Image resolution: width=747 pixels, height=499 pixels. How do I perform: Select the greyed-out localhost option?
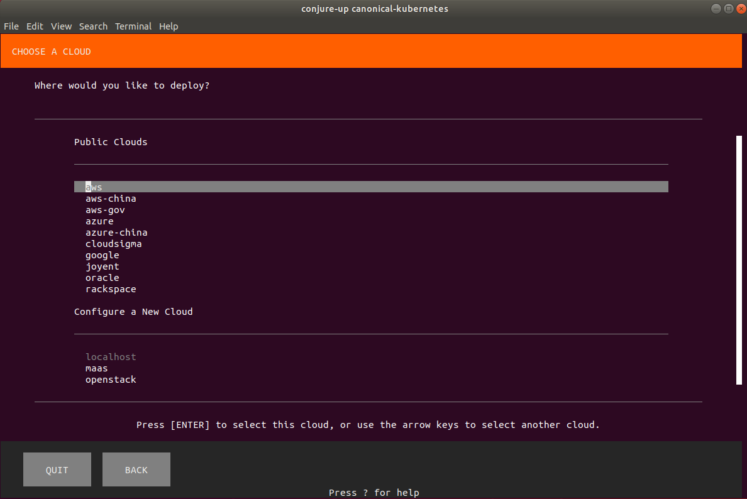(111, 356)
